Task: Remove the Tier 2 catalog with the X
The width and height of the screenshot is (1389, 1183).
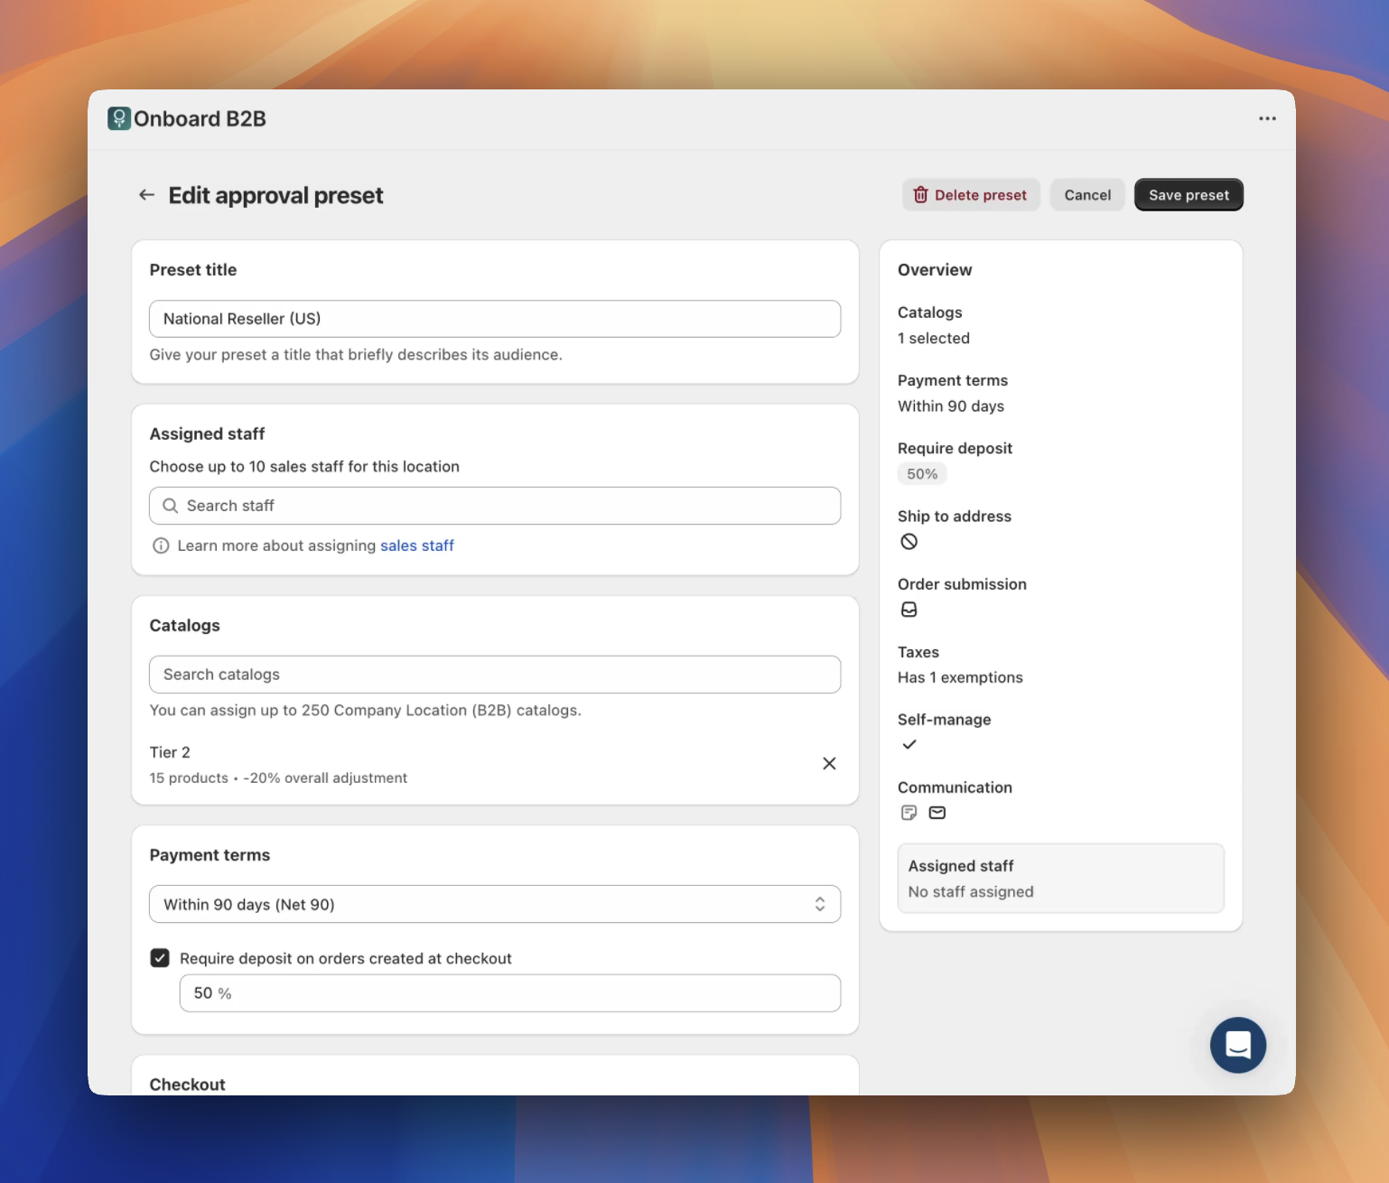Action: [x=829, y=763]
